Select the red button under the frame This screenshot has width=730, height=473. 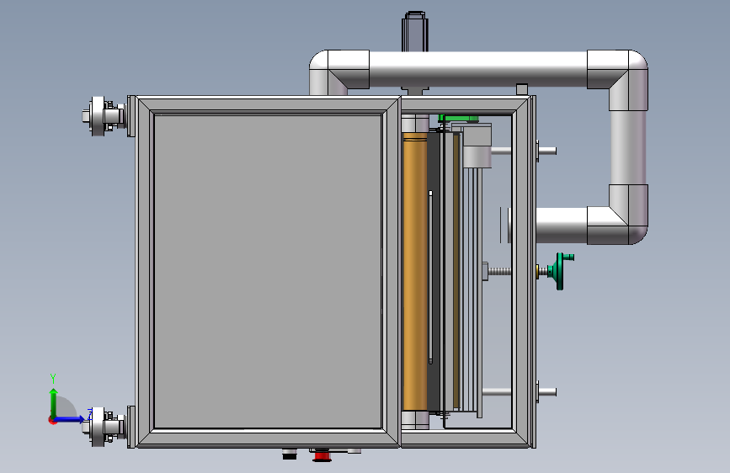click(322, 455)
